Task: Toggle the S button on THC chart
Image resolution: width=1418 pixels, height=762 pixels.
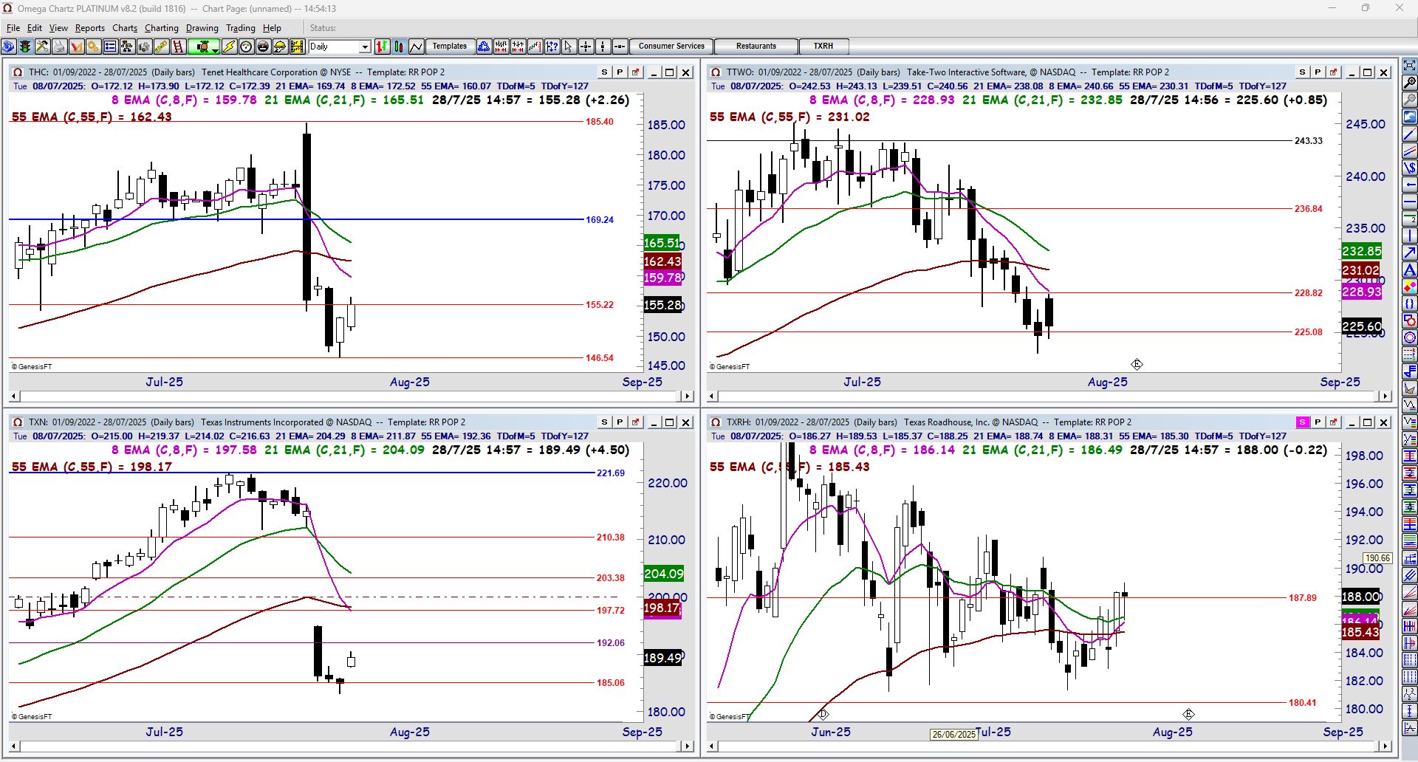Action: click(x=605, y=72)
